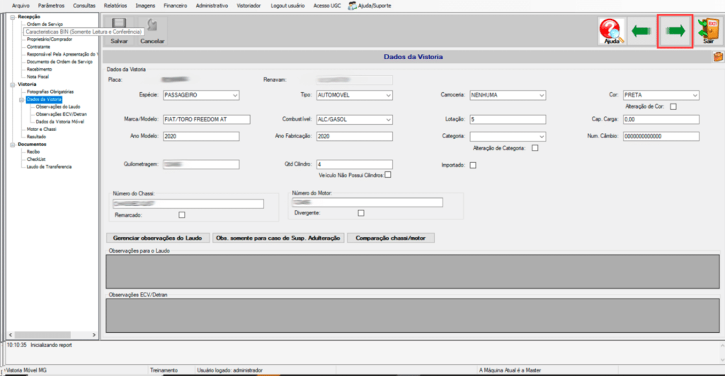Open the Categoria combo box
725x376 pixels.
tap(508, 136)
